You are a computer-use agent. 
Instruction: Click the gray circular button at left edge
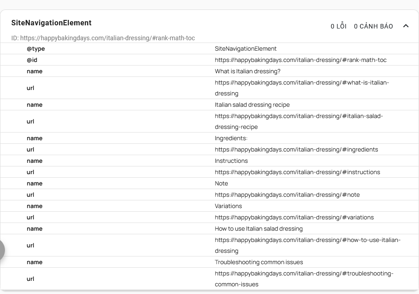point(2,250)
